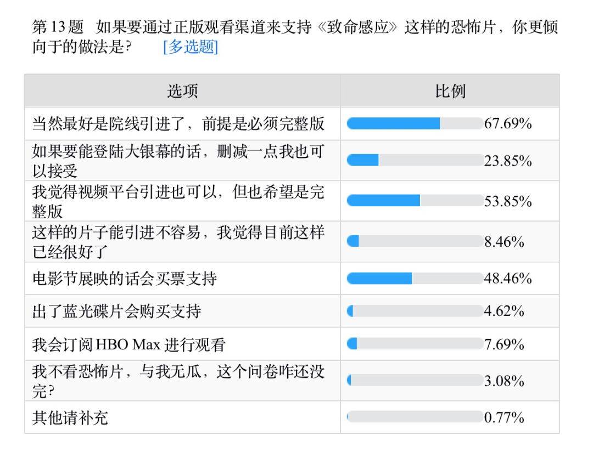
Task: Click the 比例 column header
Action: pyautogui.click(x=450, y=91)
